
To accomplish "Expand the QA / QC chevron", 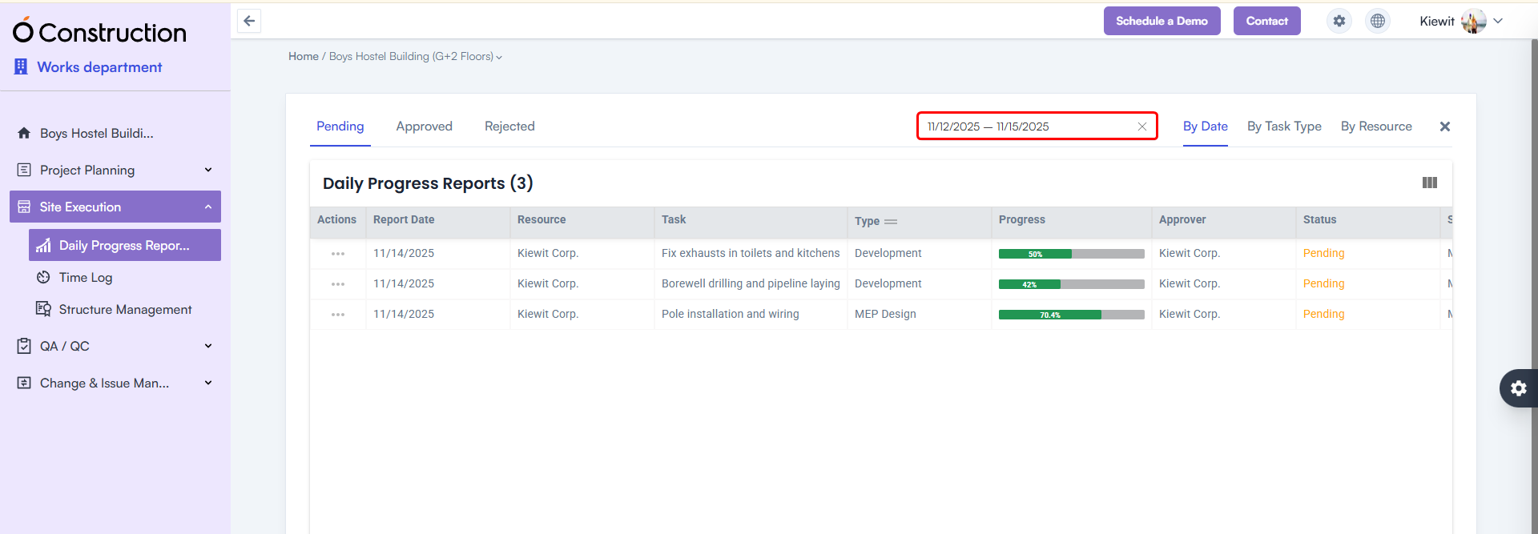I will (x=208, y=346).
